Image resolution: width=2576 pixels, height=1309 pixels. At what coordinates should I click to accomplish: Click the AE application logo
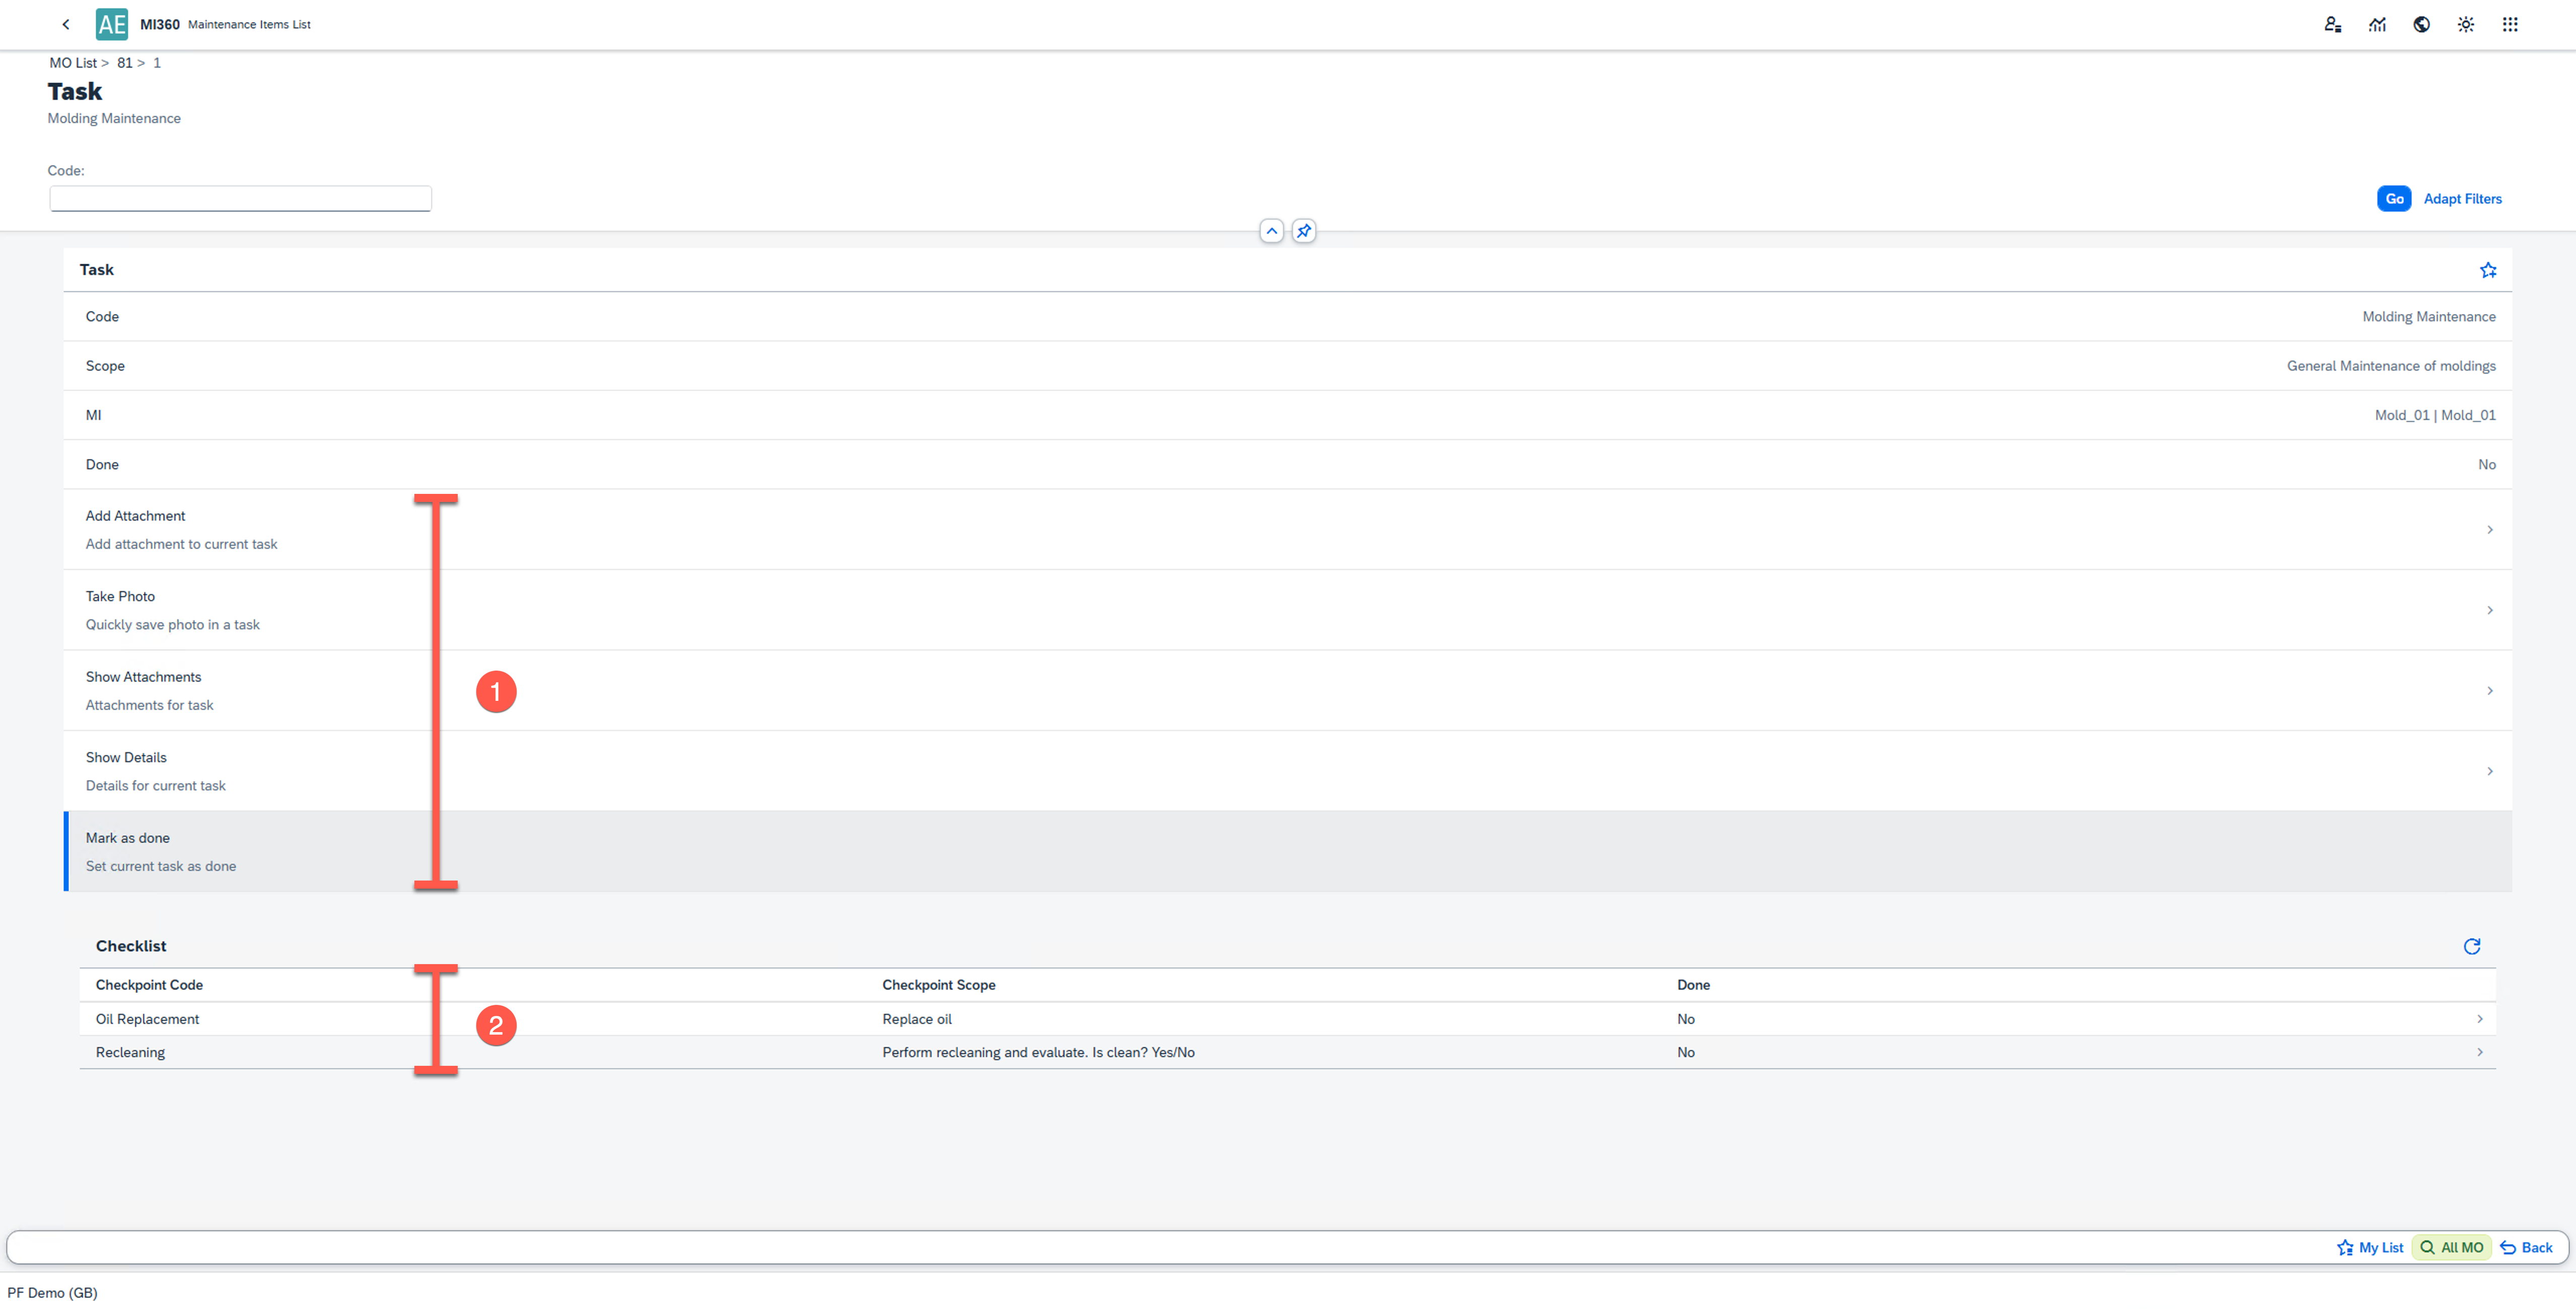[x=111, y=24]
